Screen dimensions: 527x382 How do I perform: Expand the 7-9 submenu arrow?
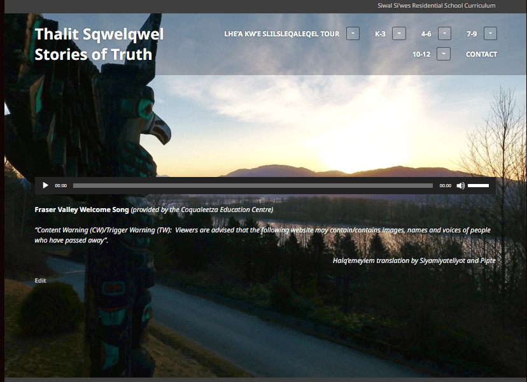coord(490,34)
